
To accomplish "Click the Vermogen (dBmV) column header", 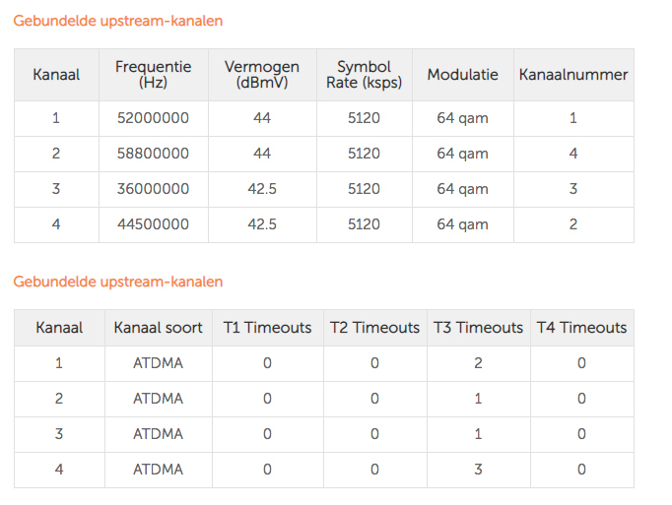I will tap(261, 75).
